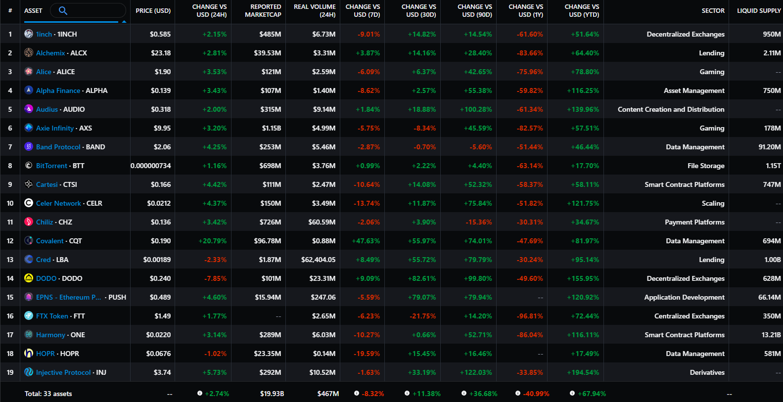783x402 pixels.
Task: Click the 1inch token logo
Action: [29, 34]
